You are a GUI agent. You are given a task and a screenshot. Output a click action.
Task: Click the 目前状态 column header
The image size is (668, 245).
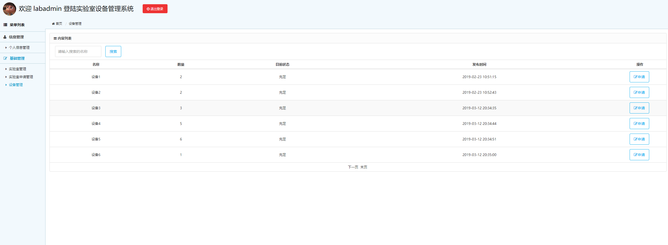282,64
